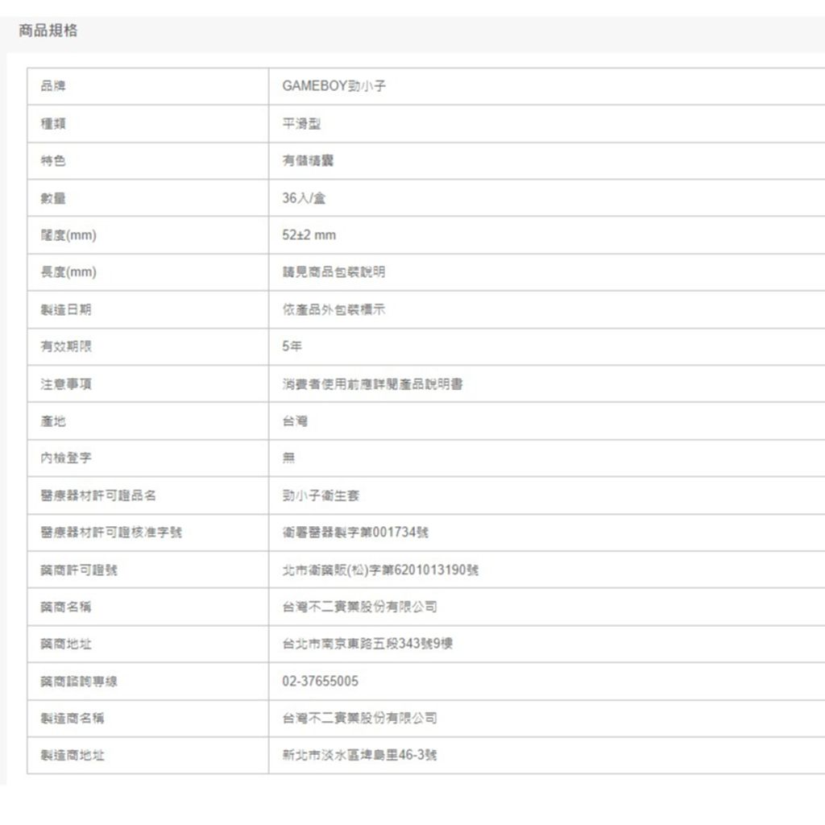
Task: Select the 藥商諮詢專線 row label
Action: 79,682
